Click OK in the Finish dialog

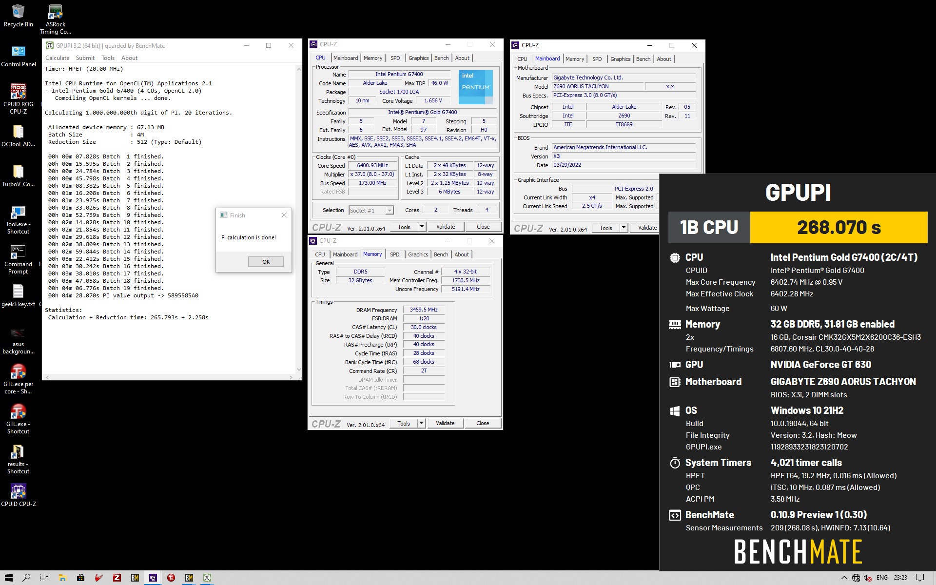(x=266, y=262)
